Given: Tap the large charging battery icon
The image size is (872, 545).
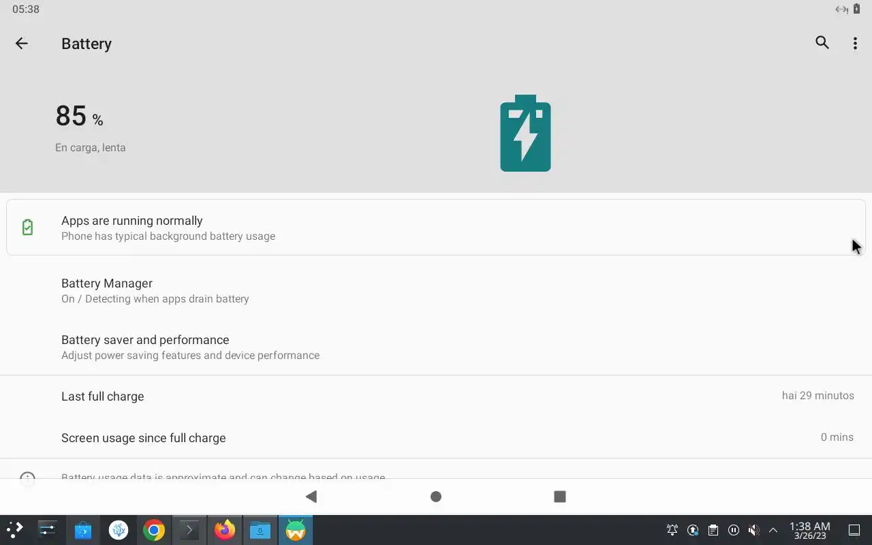Looking at the screenshot, I should point(525,133).
